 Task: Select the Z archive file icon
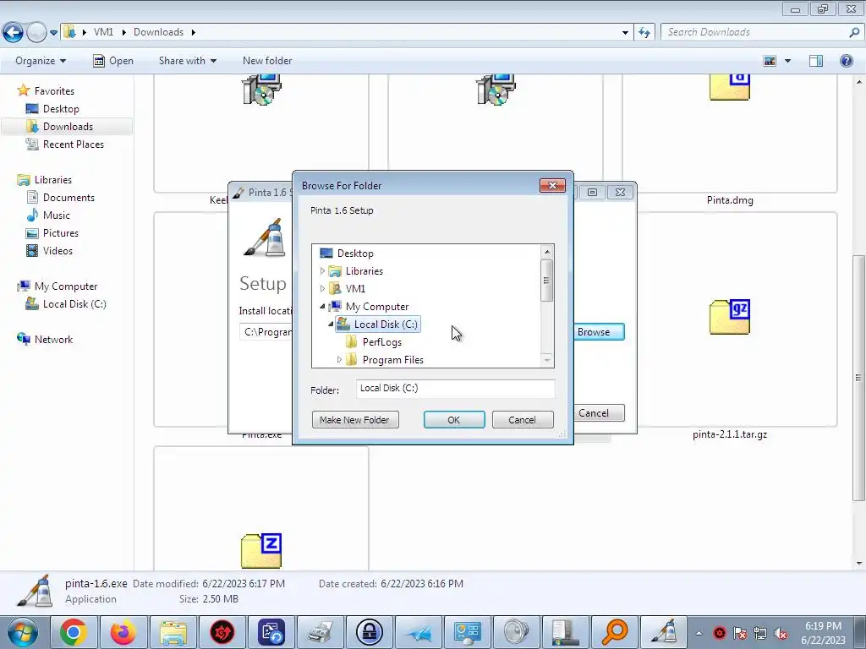tap(261, 550)
